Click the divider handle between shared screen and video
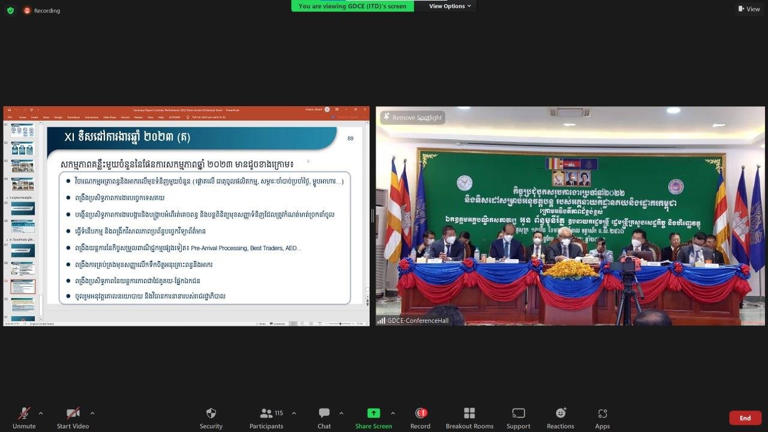The height and width of the screenshot is (432, 768). (x=373, y=216)
